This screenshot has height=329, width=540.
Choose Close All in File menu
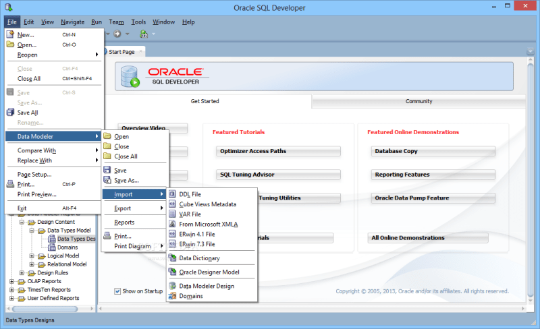pos(55,78)
